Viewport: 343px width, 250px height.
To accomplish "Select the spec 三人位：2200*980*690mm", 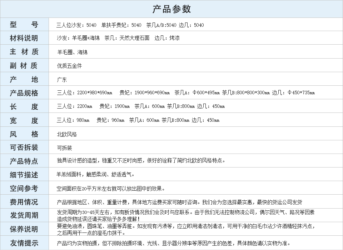I will tap(84, 93).
